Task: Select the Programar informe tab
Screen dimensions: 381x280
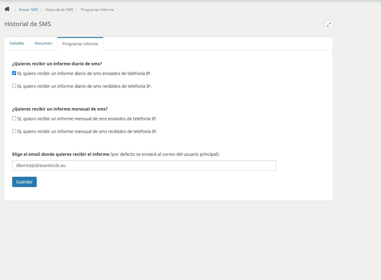Action: [80, 44]
